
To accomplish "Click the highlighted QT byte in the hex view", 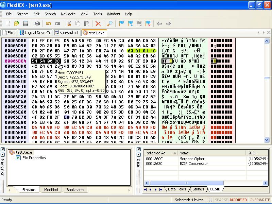I will pos(164,61).
